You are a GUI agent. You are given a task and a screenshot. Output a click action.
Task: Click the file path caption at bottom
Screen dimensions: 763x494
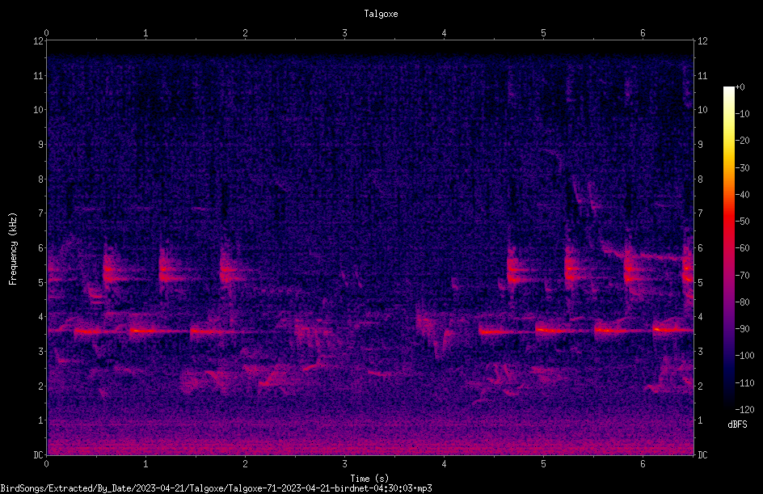(216, 488)
